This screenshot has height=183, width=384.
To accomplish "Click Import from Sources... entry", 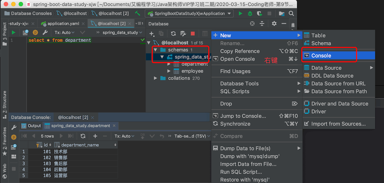I will [x=339, y=124].
